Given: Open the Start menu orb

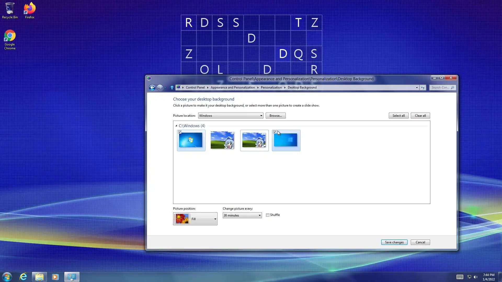Looking at the screenshot, I should tap(7, 277).
